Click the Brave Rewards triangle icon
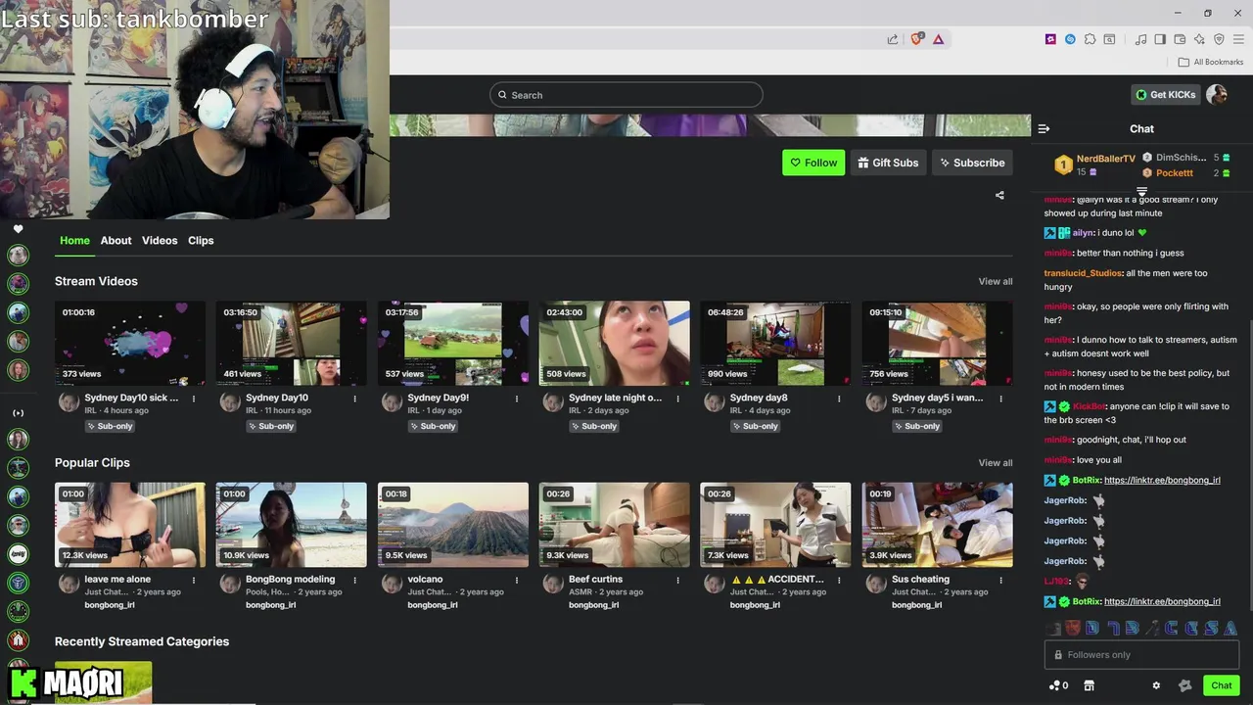 [938, 39]
